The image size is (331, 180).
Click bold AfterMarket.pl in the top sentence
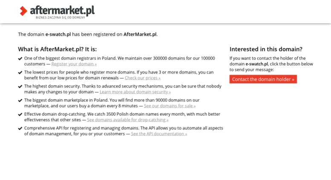pos(140,34)
